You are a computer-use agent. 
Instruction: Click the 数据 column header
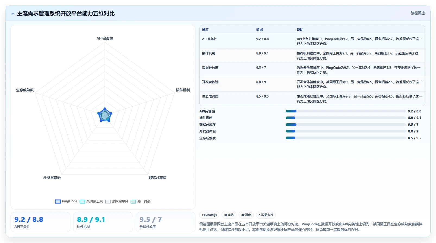coord(259,30)
